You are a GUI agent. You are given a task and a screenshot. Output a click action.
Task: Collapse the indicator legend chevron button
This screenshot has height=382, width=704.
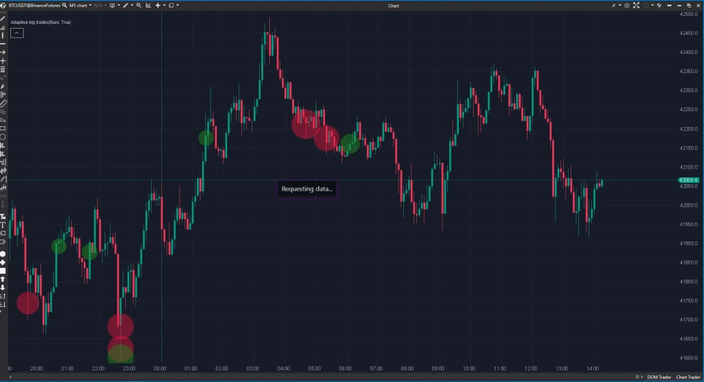click(x=16, y=33)
